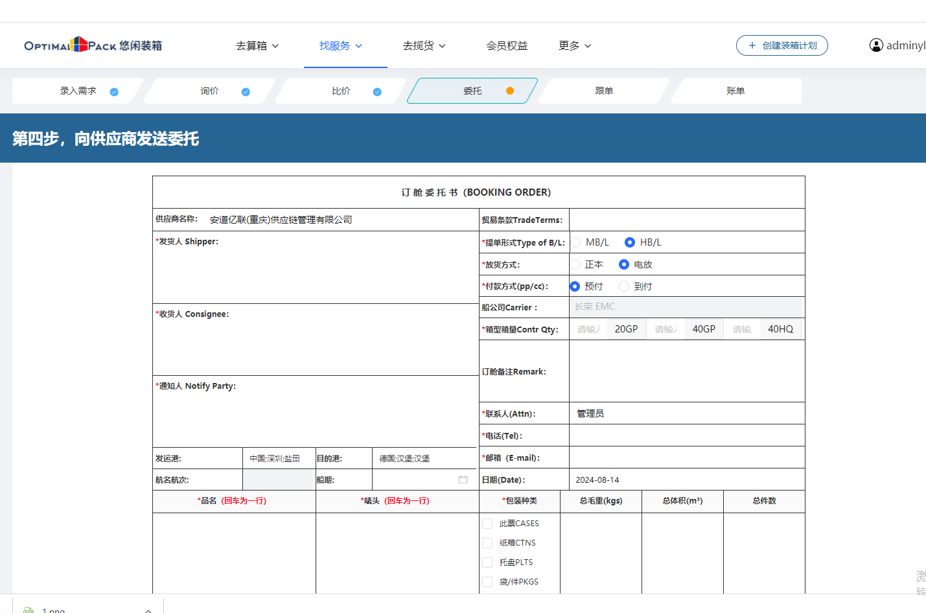Expand the 找服务 menu
This screenshot has height=613, width=926.
[x=341, y=45]
